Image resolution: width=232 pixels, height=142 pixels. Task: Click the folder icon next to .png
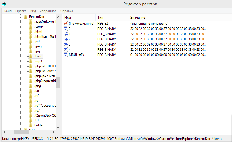pyautogui.click(x=31, y=86)
